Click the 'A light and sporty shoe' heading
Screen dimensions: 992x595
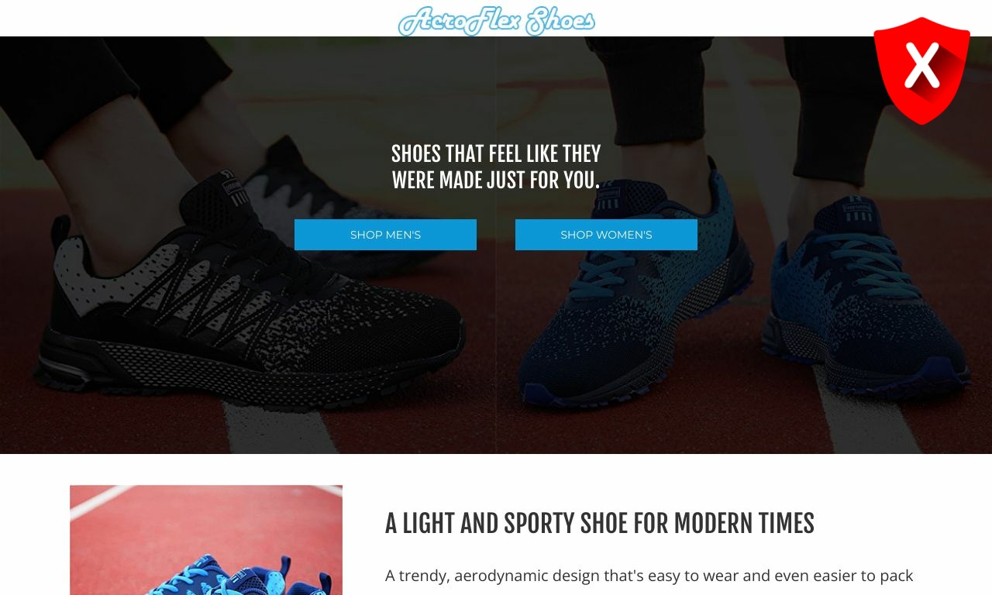[600, 524]
